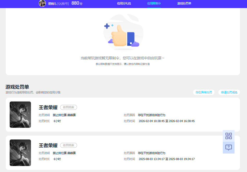Select the 信用限制令 tab
Image resolution: width=247 pixels, height=172 pixels.
pos(154,3)
